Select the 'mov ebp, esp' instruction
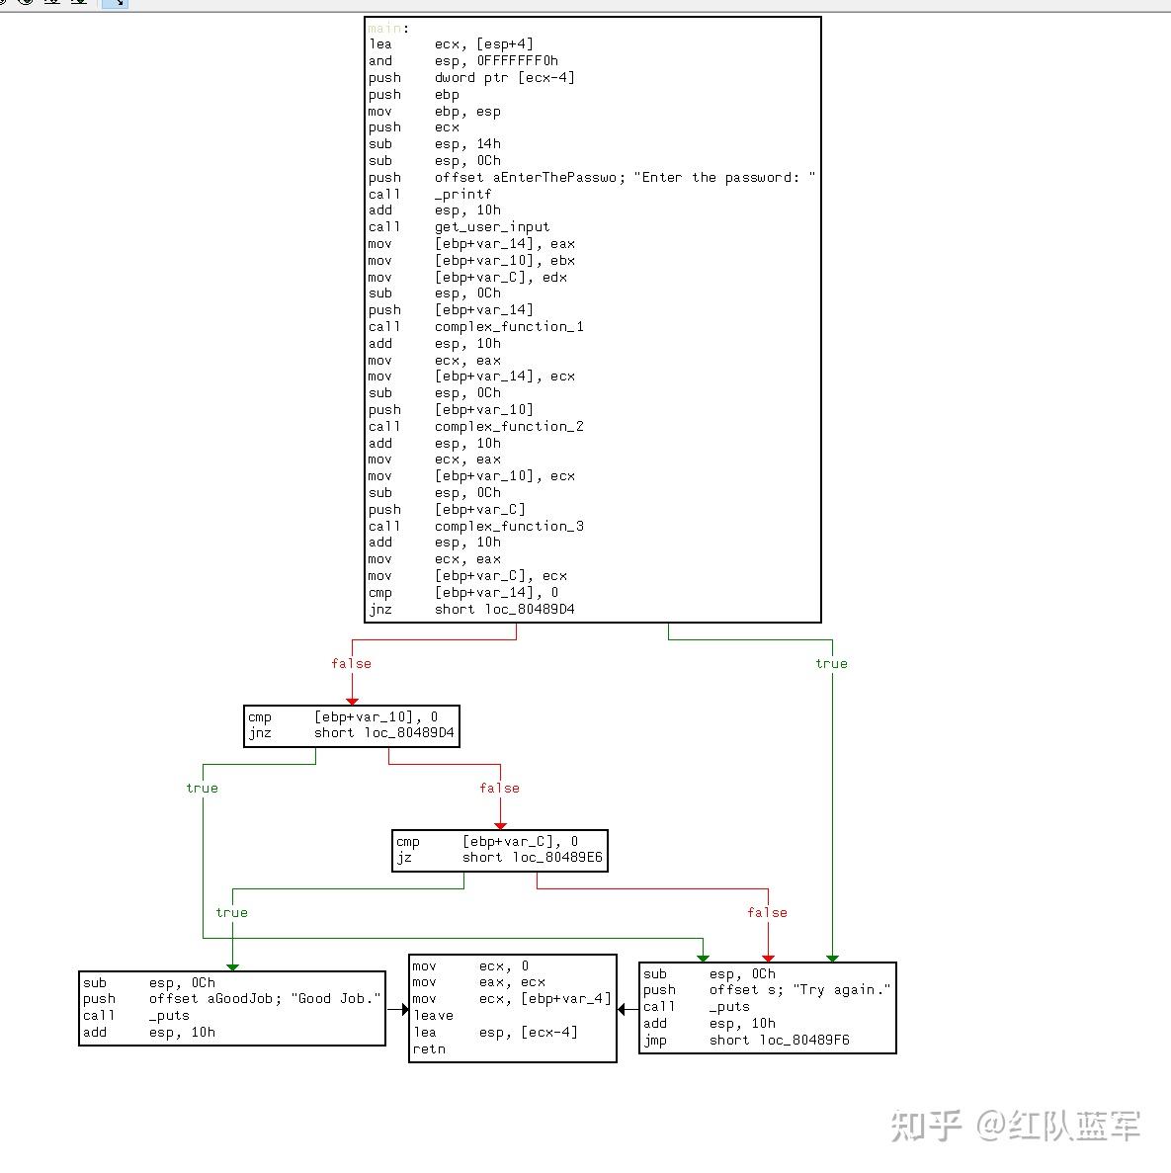The width and height of the screenshot is (1171, 1173). [x=434, y=111]
